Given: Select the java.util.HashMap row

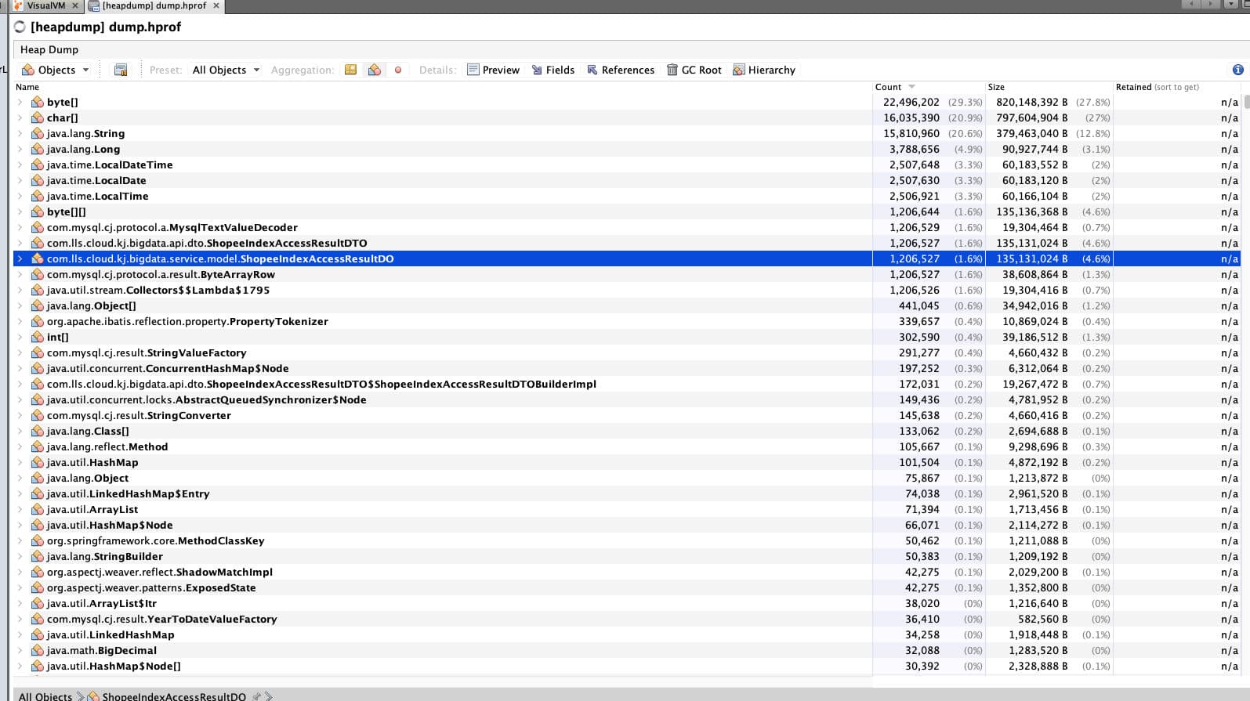Looking at the screenshot, I should click(92, 462).
